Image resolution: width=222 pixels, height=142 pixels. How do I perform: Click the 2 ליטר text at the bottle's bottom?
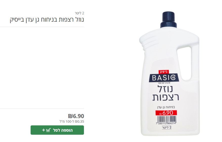[x=167, y=127]
